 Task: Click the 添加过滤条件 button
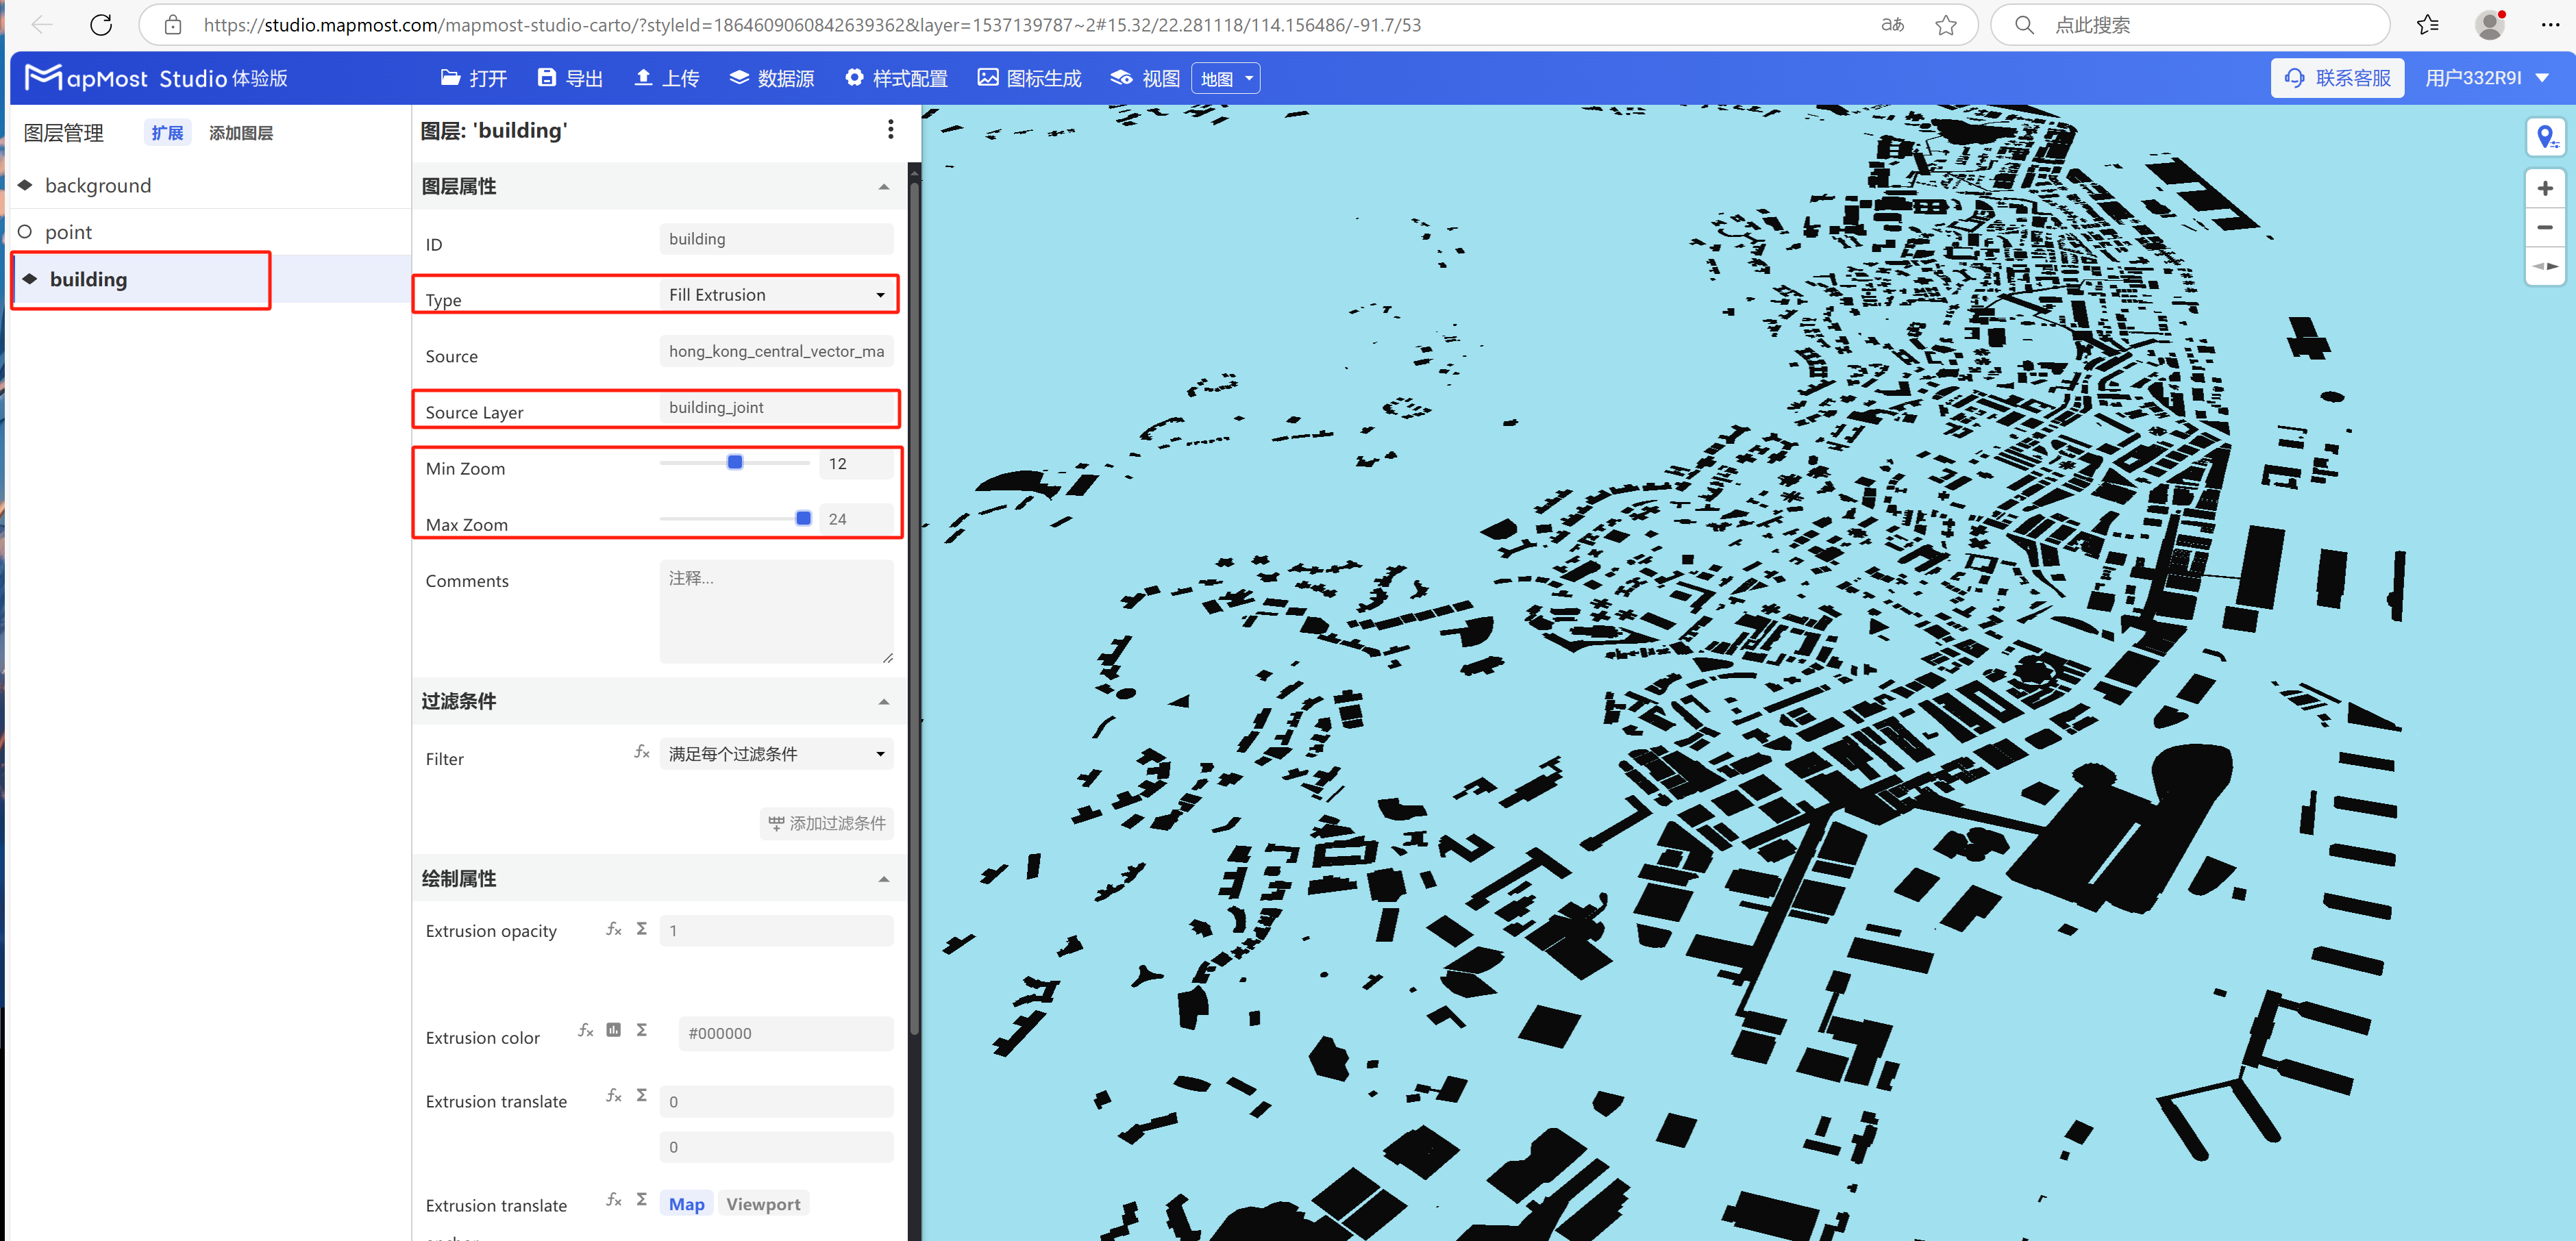point(826,823)
